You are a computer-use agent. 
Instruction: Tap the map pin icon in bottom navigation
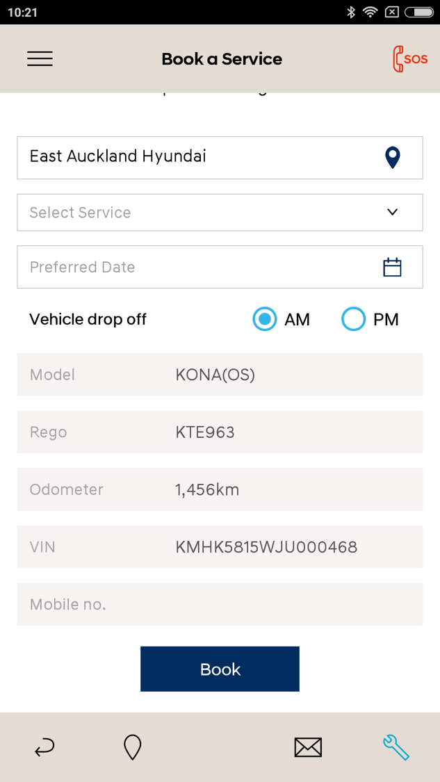[x=132, y=747]
